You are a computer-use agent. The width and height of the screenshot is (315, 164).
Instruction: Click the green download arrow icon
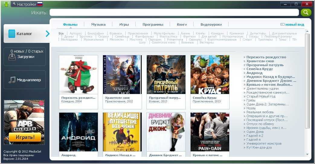(x=6, y=4)
